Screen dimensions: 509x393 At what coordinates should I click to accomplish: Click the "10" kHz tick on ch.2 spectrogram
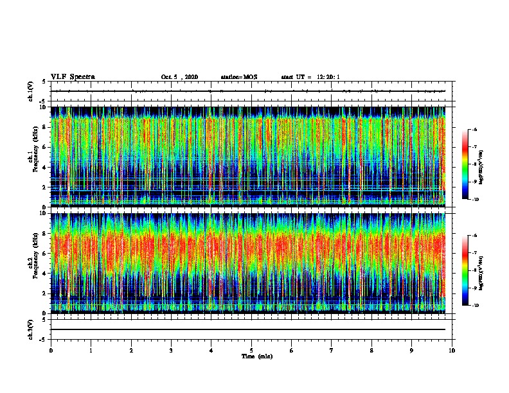pyautogui.click(x=43, y=213)
